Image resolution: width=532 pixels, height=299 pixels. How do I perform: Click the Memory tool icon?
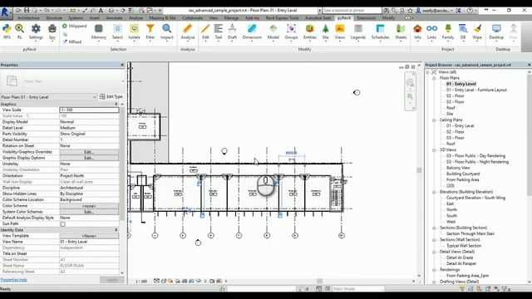click(x=99, y=32)
